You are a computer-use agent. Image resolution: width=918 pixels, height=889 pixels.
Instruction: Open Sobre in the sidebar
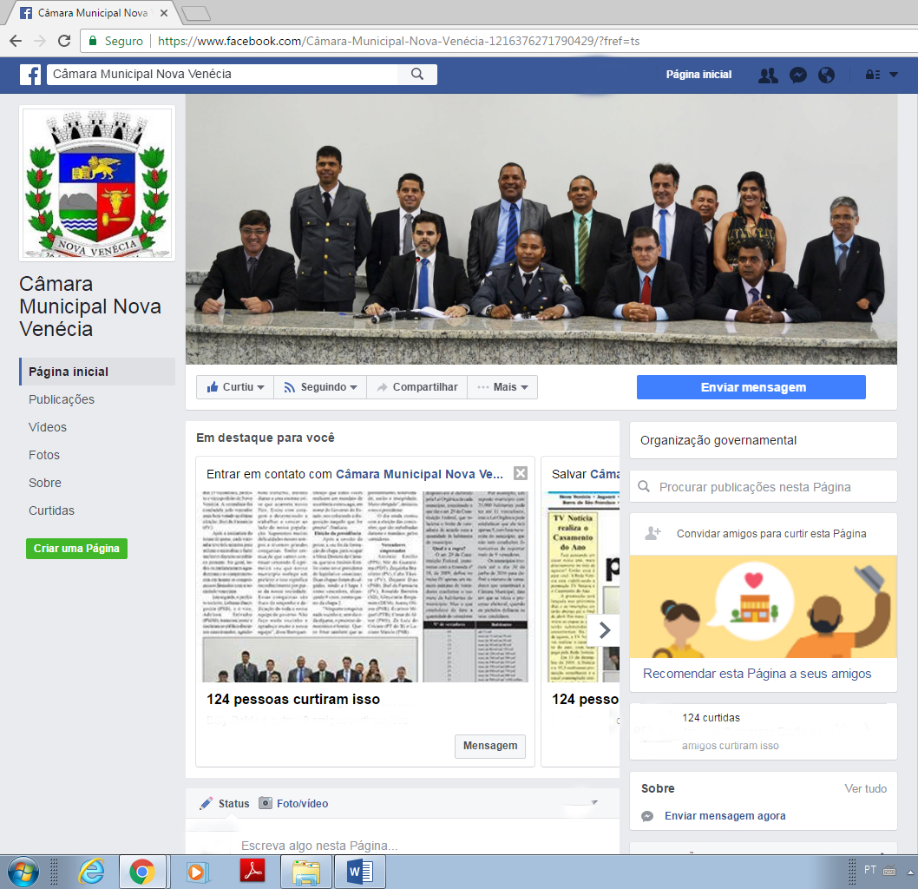tap(45, 483)
